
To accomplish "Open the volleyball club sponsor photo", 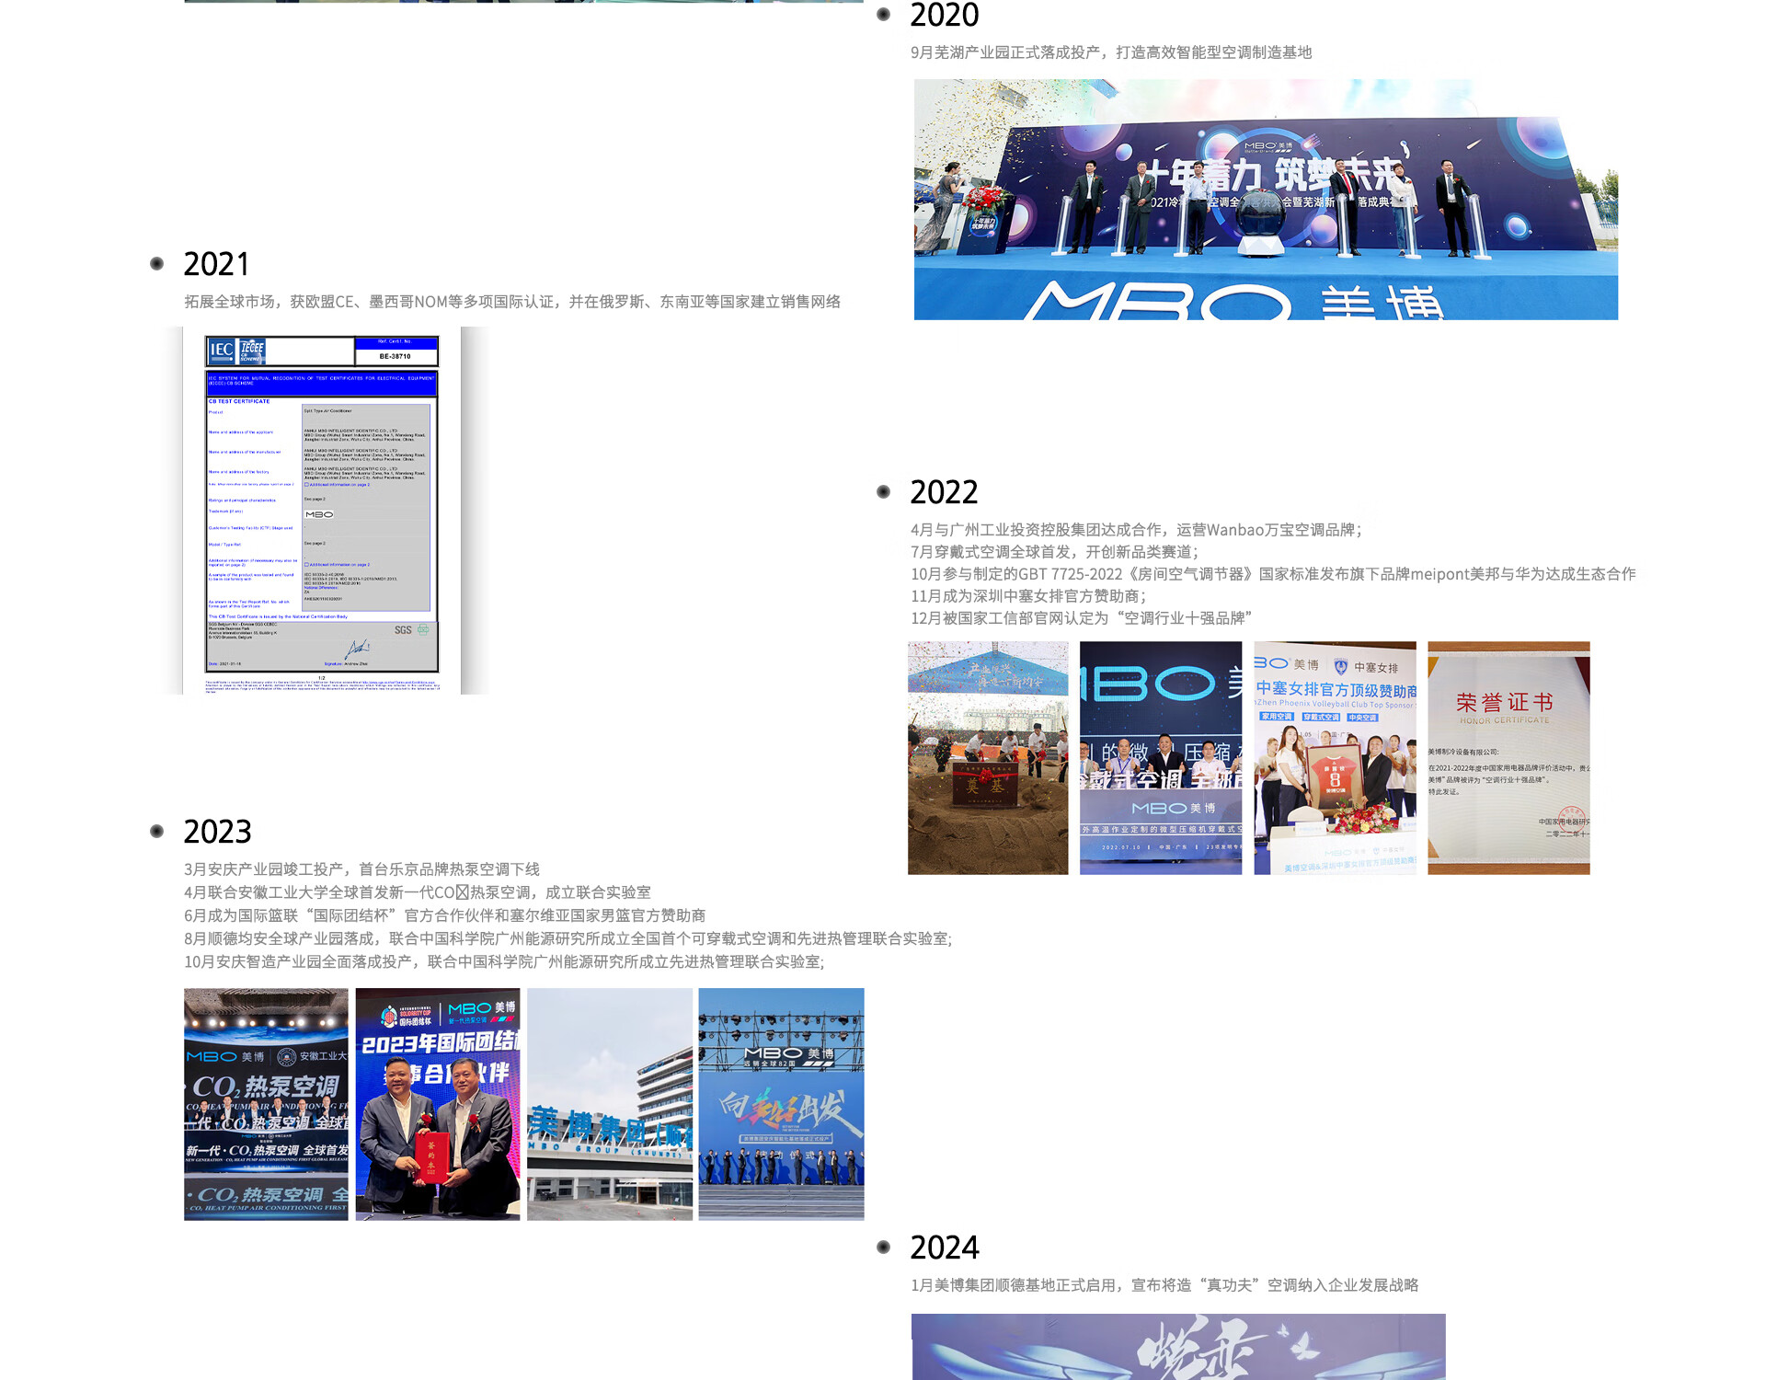I will pyautogui.click(x=1335, y=758).
